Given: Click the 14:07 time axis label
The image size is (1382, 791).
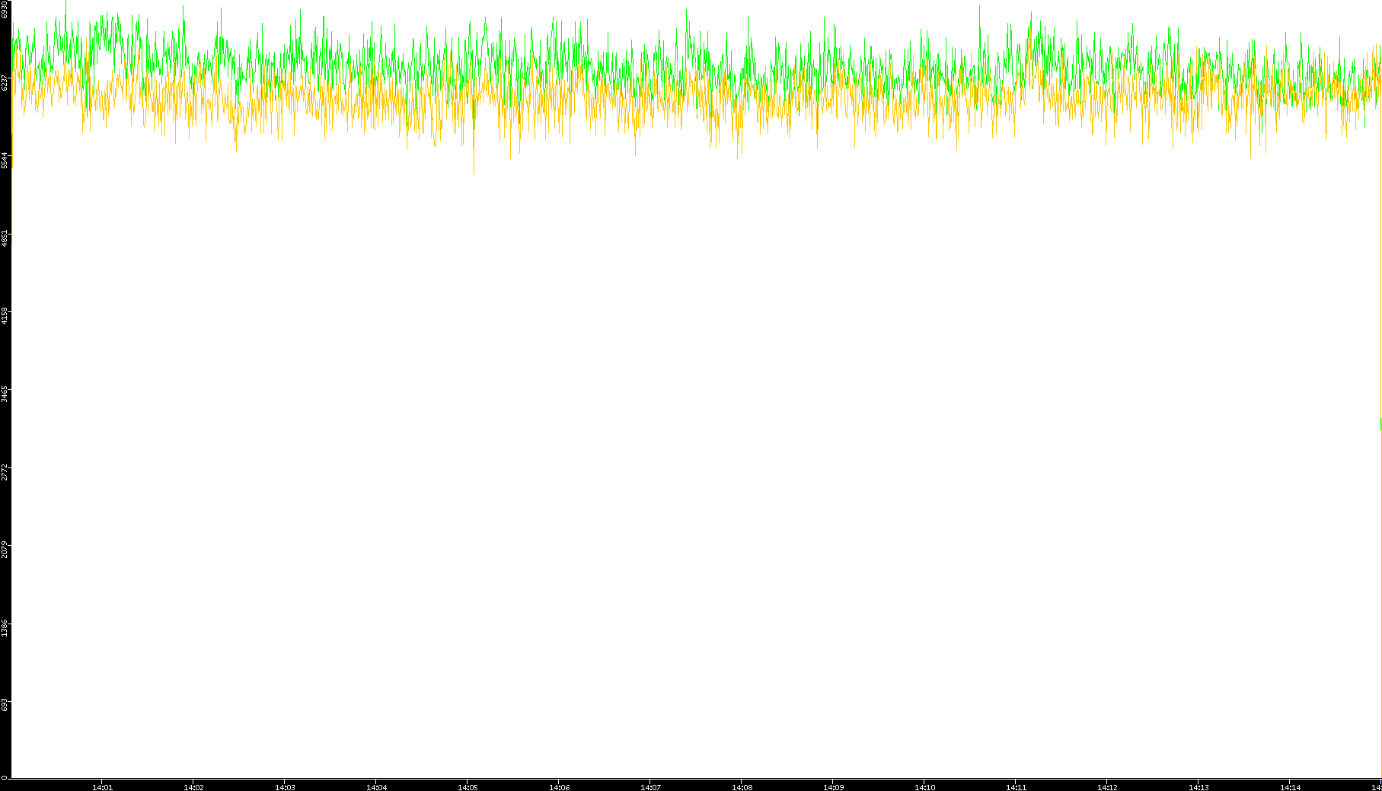Looking at the screenshot, I should click(650, 787).
